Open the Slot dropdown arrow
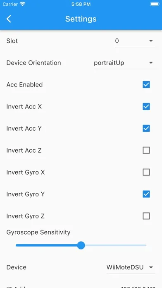This screenshot has height=288, width=162. (x=151, y=41)
